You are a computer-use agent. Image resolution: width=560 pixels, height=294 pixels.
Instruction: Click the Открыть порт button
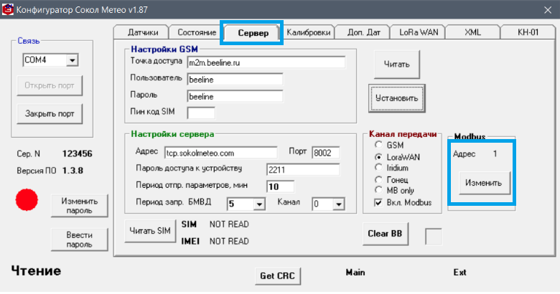50,85
